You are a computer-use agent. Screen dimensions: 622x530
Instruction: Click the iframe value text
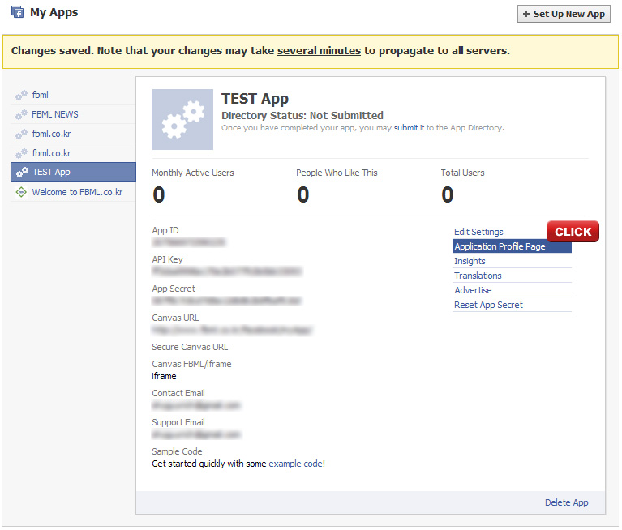pos(165,376)
